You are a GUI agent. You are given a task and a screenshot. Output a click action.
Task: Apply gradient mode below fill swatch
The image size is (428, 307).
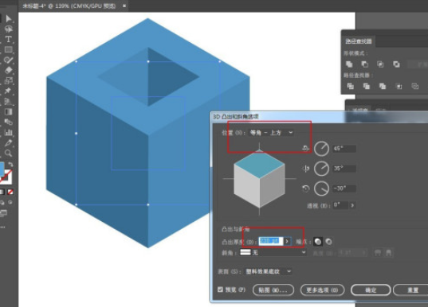(2, 192)
